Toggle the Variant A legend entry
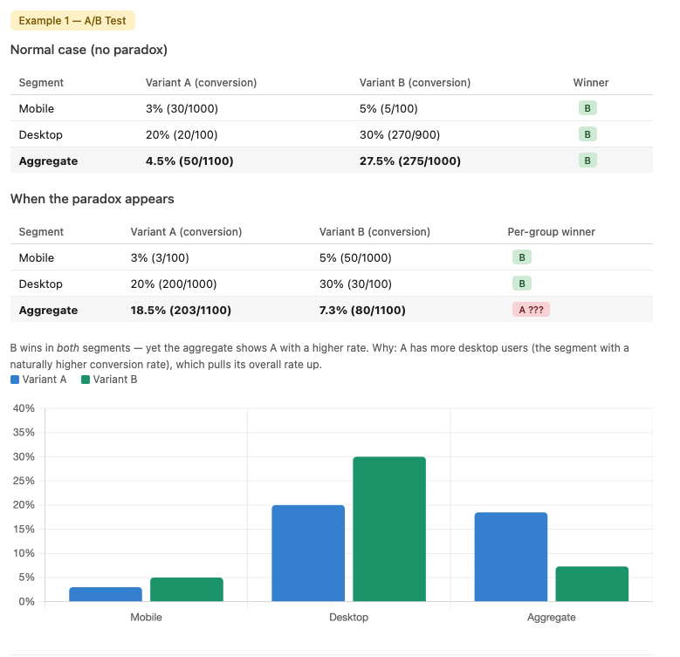 pyautogui.click(x=38, y=380)
